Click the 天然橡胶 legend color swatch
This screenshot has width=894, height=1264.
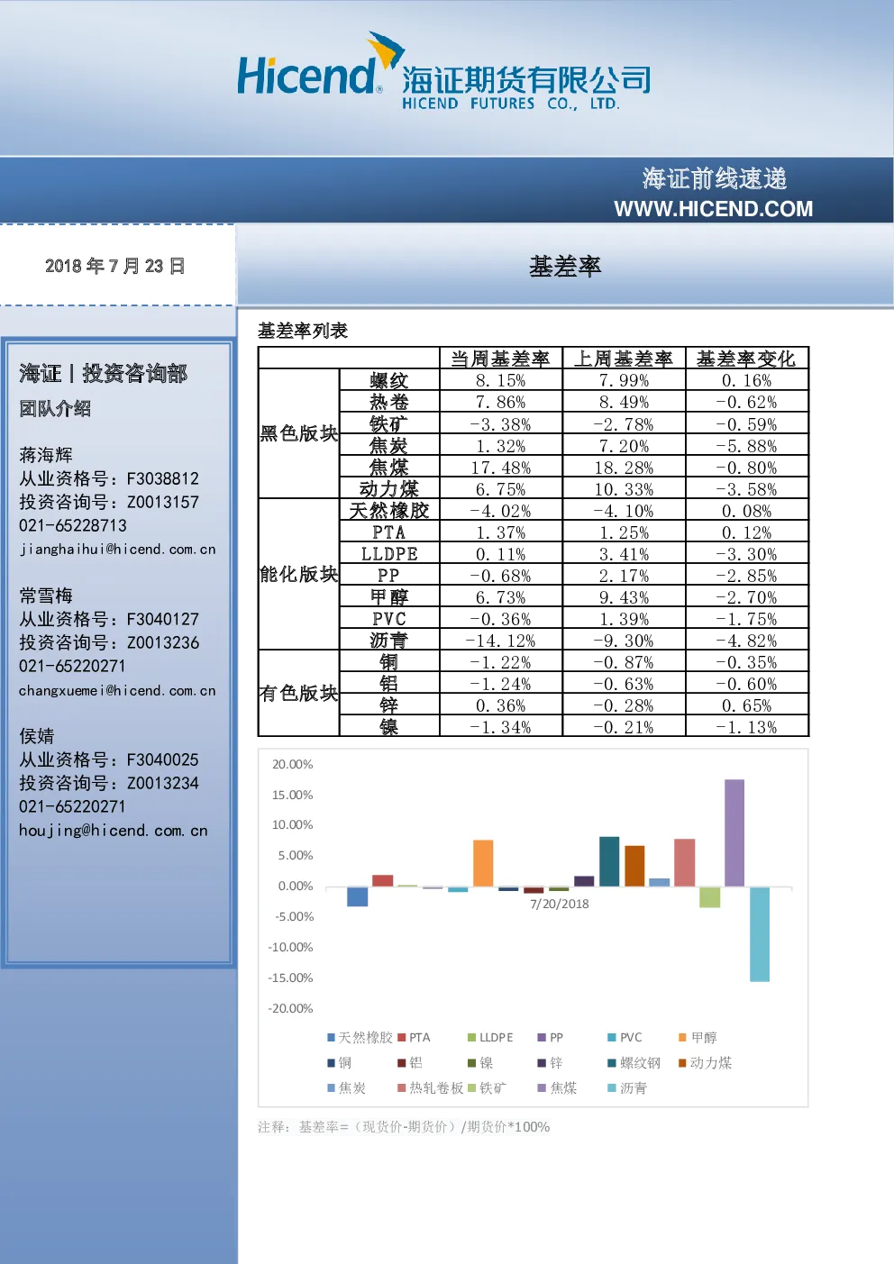[331, 1038]
